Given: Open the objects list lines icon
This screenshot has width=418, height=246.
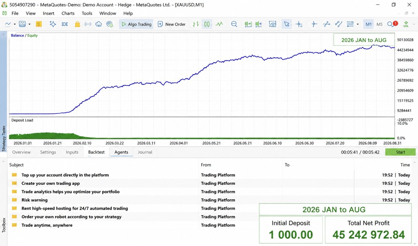Looking at the screenshot, I should [350, 24].
